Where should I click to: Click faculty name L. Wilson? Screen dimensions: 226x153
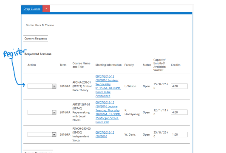[x=130, y=86]
